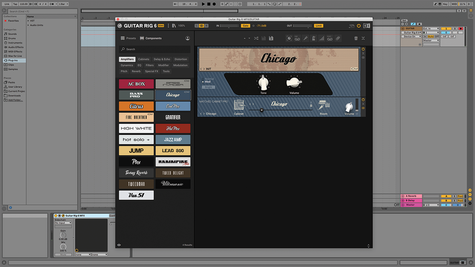Enable the Bright switch on the Chicago amp
Image resolution: width=475 pixels, height=267 pixels.
pos(208,86)
